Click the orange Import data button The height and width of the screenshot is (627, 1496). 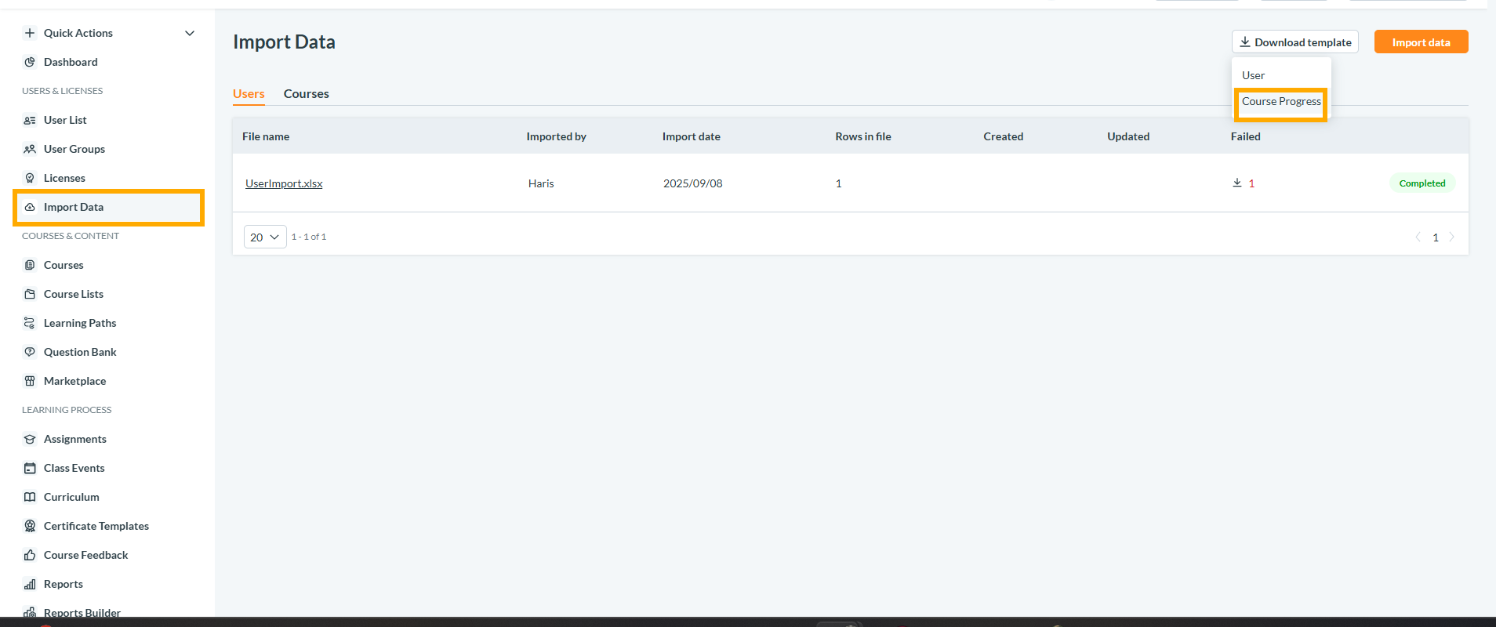(x=1421, y=42)
